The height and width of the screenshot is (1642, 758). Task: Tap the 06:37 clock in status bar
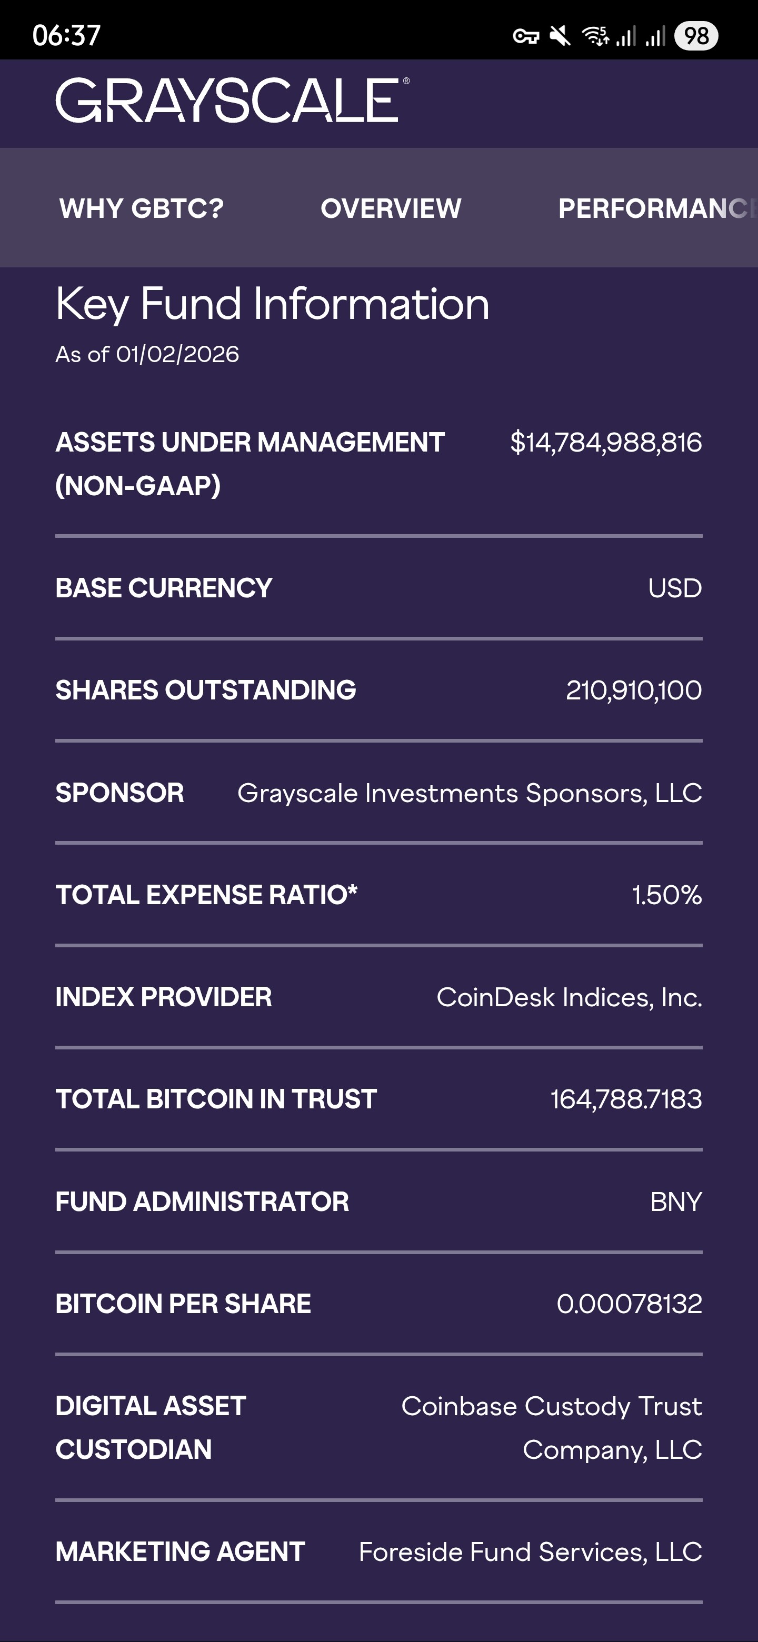coord(66,36)
